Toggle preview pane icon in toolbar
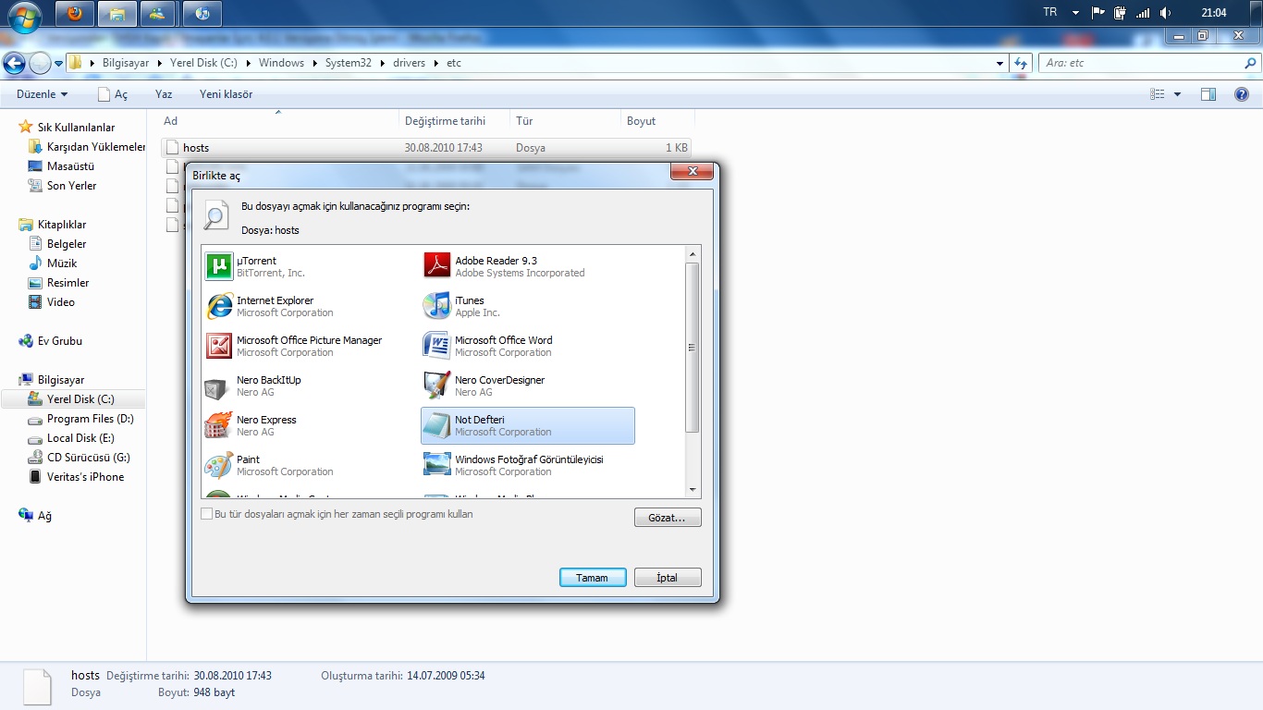1263x710 pixels. (x=1208, y=94)
